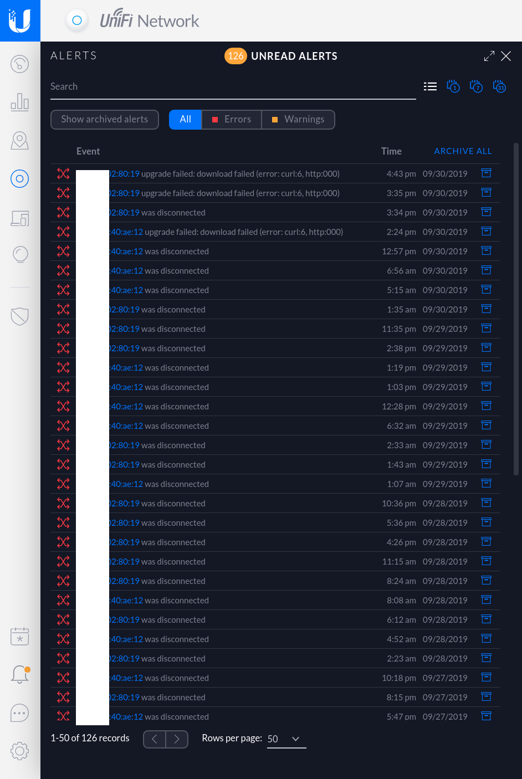Open the Dashboard gauge icon in sidebar

click(19, 64)
